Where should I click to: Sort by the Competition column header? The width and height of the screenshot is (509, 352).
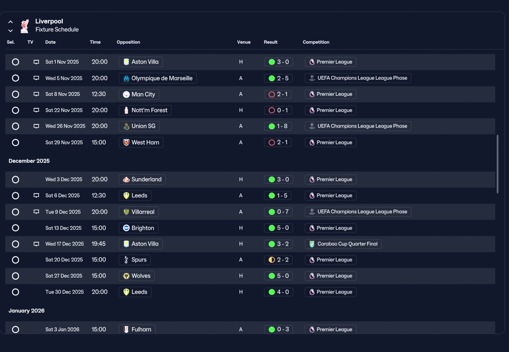tap(316, 42)
